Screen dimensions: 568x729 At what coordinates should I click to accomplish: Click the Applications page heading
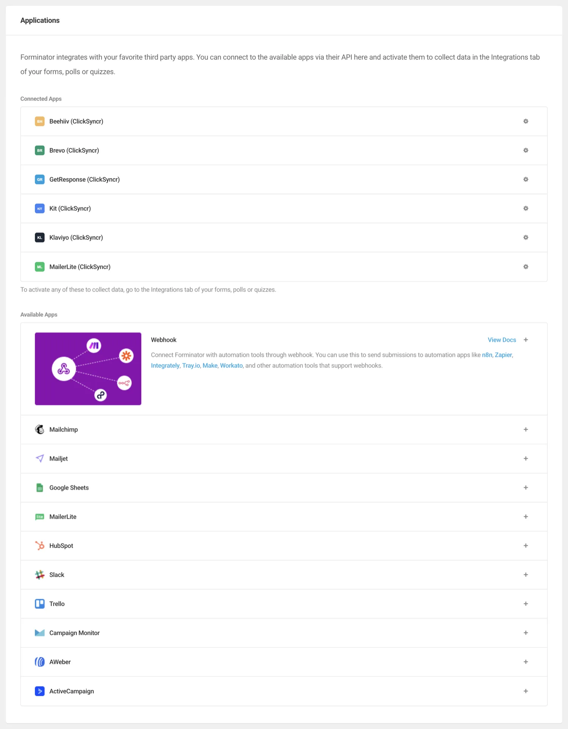(x=40, y=20)
